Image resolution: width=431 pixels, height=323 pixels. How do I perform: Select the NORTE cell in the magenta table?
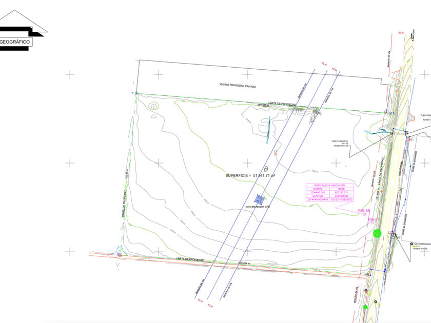(318, 189)
